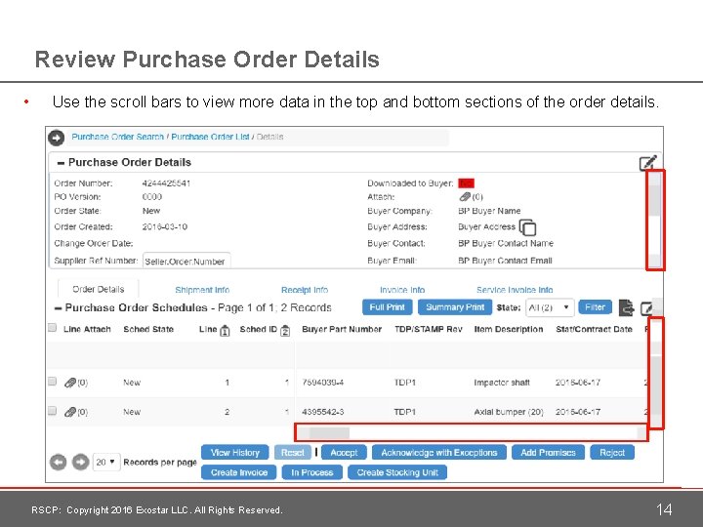Click the vertical scrollbar of order details section
Screen dimensions: 703x527
point(655,220)
